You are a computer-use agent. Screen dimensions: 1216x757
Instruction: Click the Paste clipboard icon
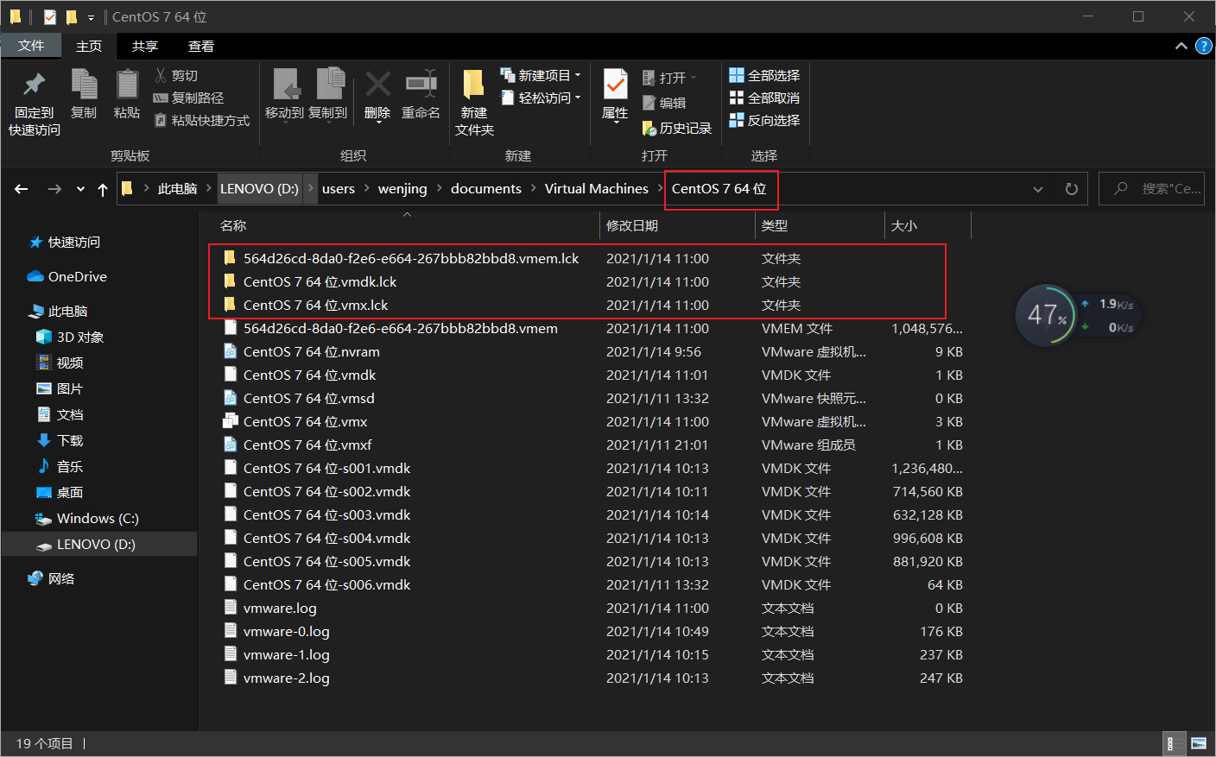click(x=127, y=85)
